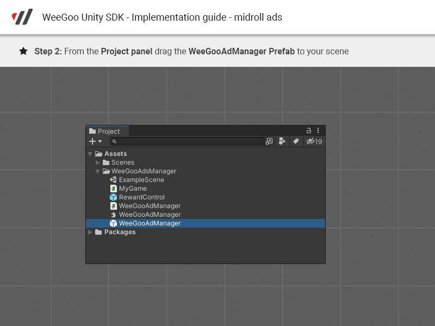Click the Project panel search field

(188, 141)
